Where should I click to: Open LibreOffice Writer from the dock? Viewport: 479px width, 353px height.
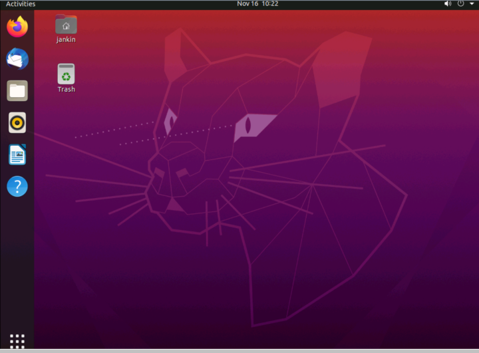click(x=17, y=154)
